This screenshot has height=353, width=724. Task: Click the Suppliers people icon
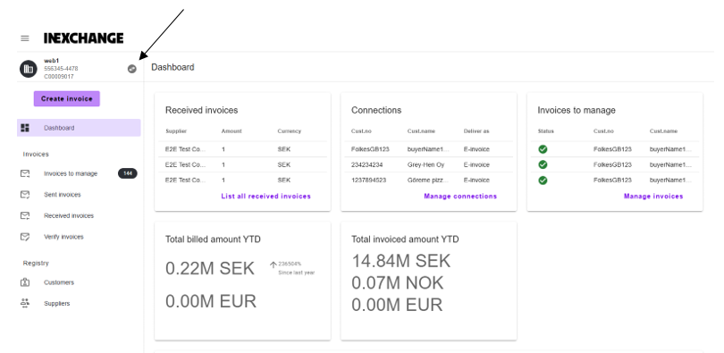point(25,303)
